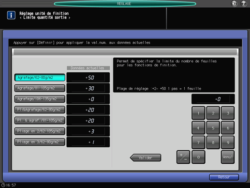Tap keypad digit 0
The width and height of the screenshot is (250, 188).
point(198,157)
